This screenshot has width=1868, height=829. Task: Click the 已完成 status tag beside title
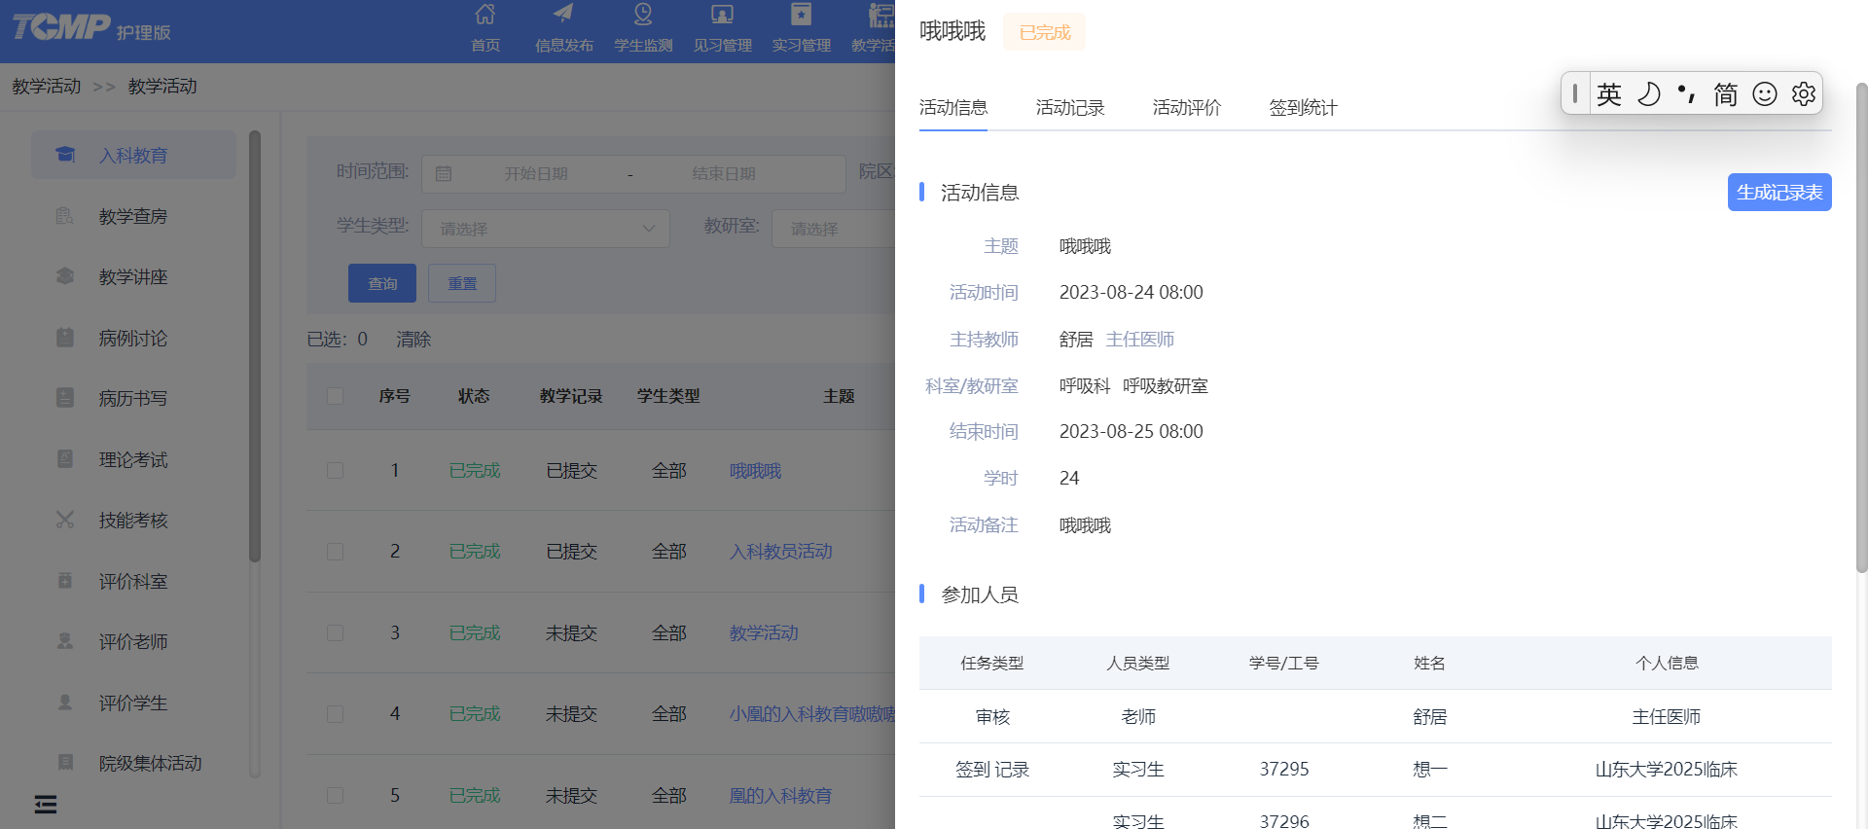tap(1045, 32)
